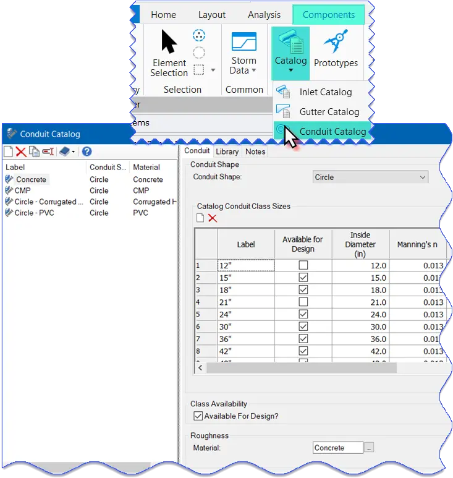Click the sizes table horizontal scrollbar
This screenshot has height=478, width=453.
(302, 368)
